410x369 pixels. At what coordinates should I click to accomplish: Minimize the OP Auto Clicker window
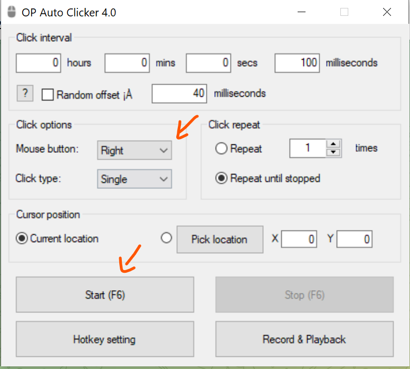tap(301, 12)
